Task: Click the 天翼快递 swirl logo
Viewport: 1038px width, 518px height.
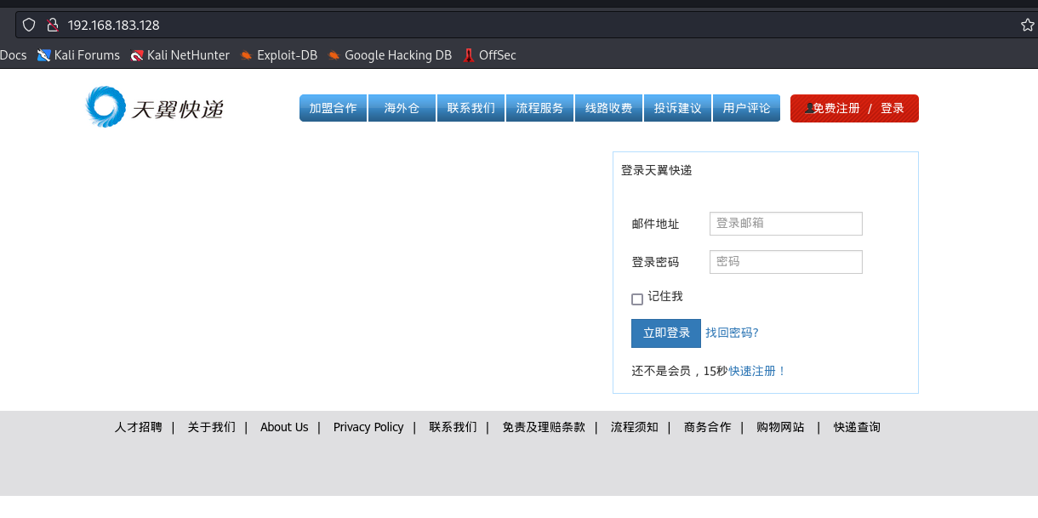Action: [106, 107]
